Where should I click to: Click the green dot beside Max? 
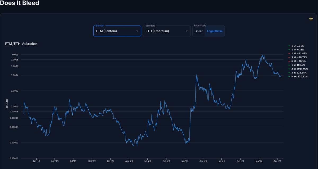click(x=289, y=77)
